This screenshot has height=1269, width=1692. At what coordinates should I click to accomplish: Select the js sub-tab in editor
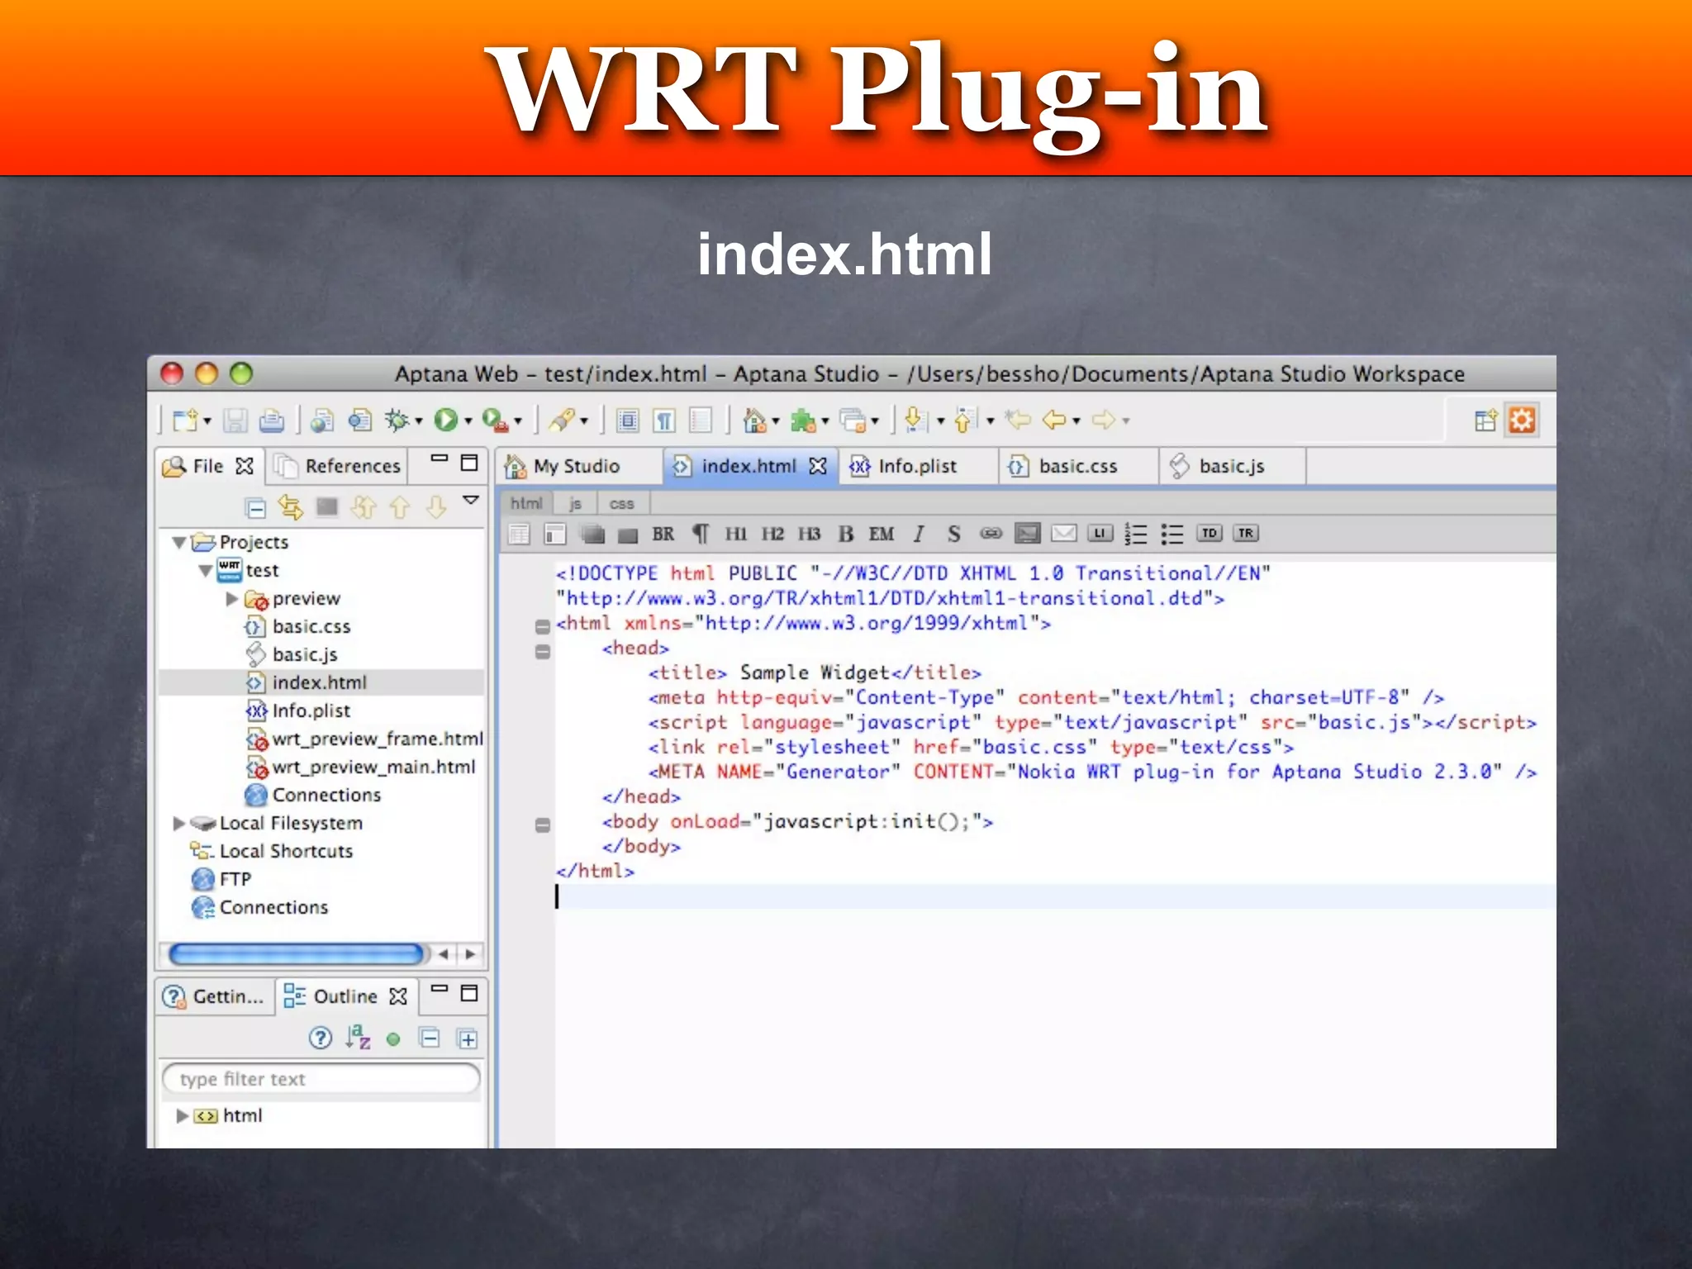(x=575, y=503)
